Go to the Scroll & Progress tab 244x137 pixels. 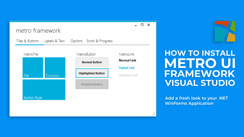pos(99,41)
